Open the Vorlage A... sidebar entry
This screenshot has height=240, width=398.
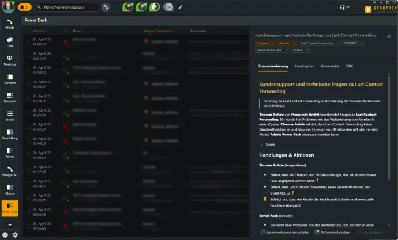click(x=10, y=172)
